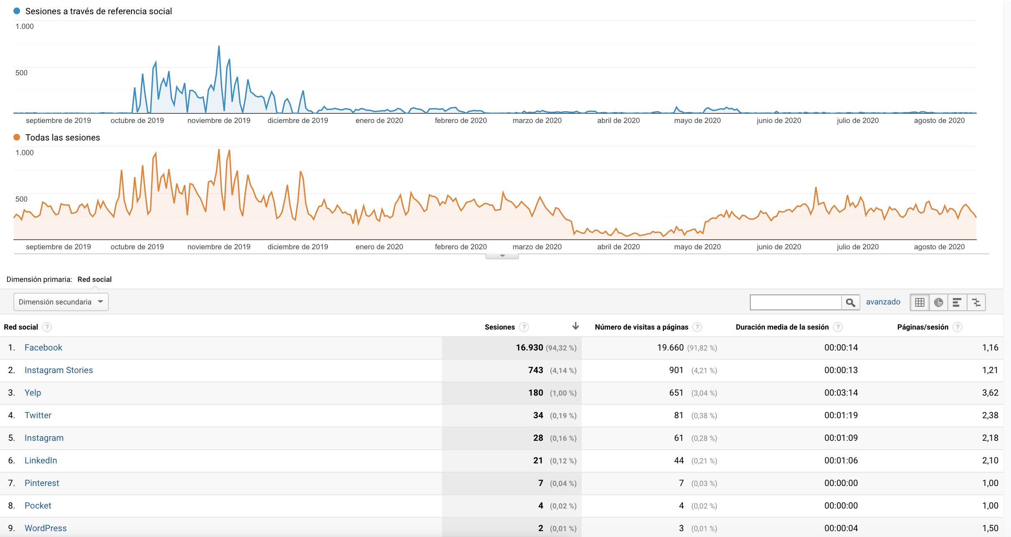
Task: Open the avanzado filter link
Action: (883, 302)
